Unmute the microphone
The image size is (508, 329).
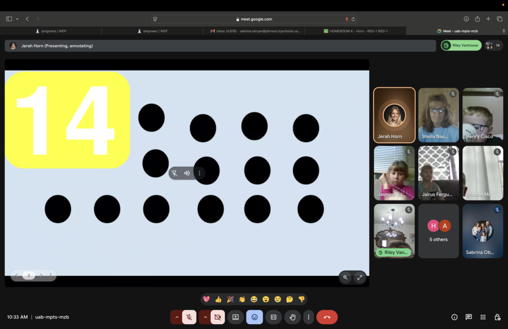point(189,317)
